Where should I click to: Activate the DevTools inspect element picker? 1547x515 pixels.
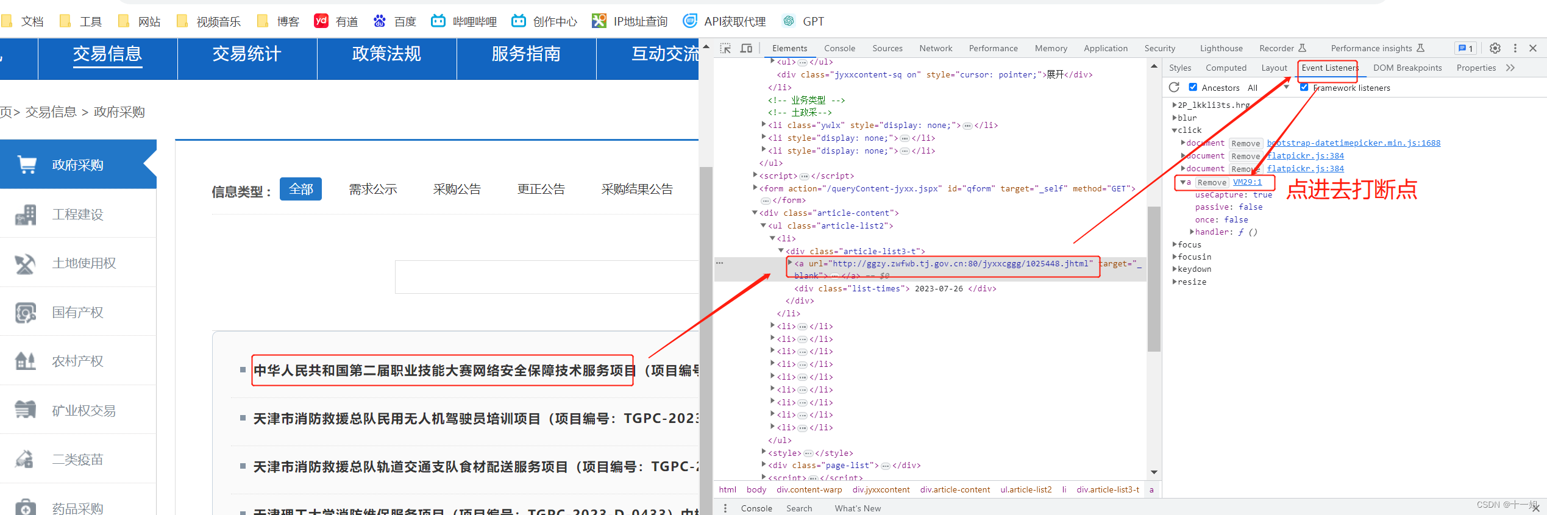tap(725, 48)
